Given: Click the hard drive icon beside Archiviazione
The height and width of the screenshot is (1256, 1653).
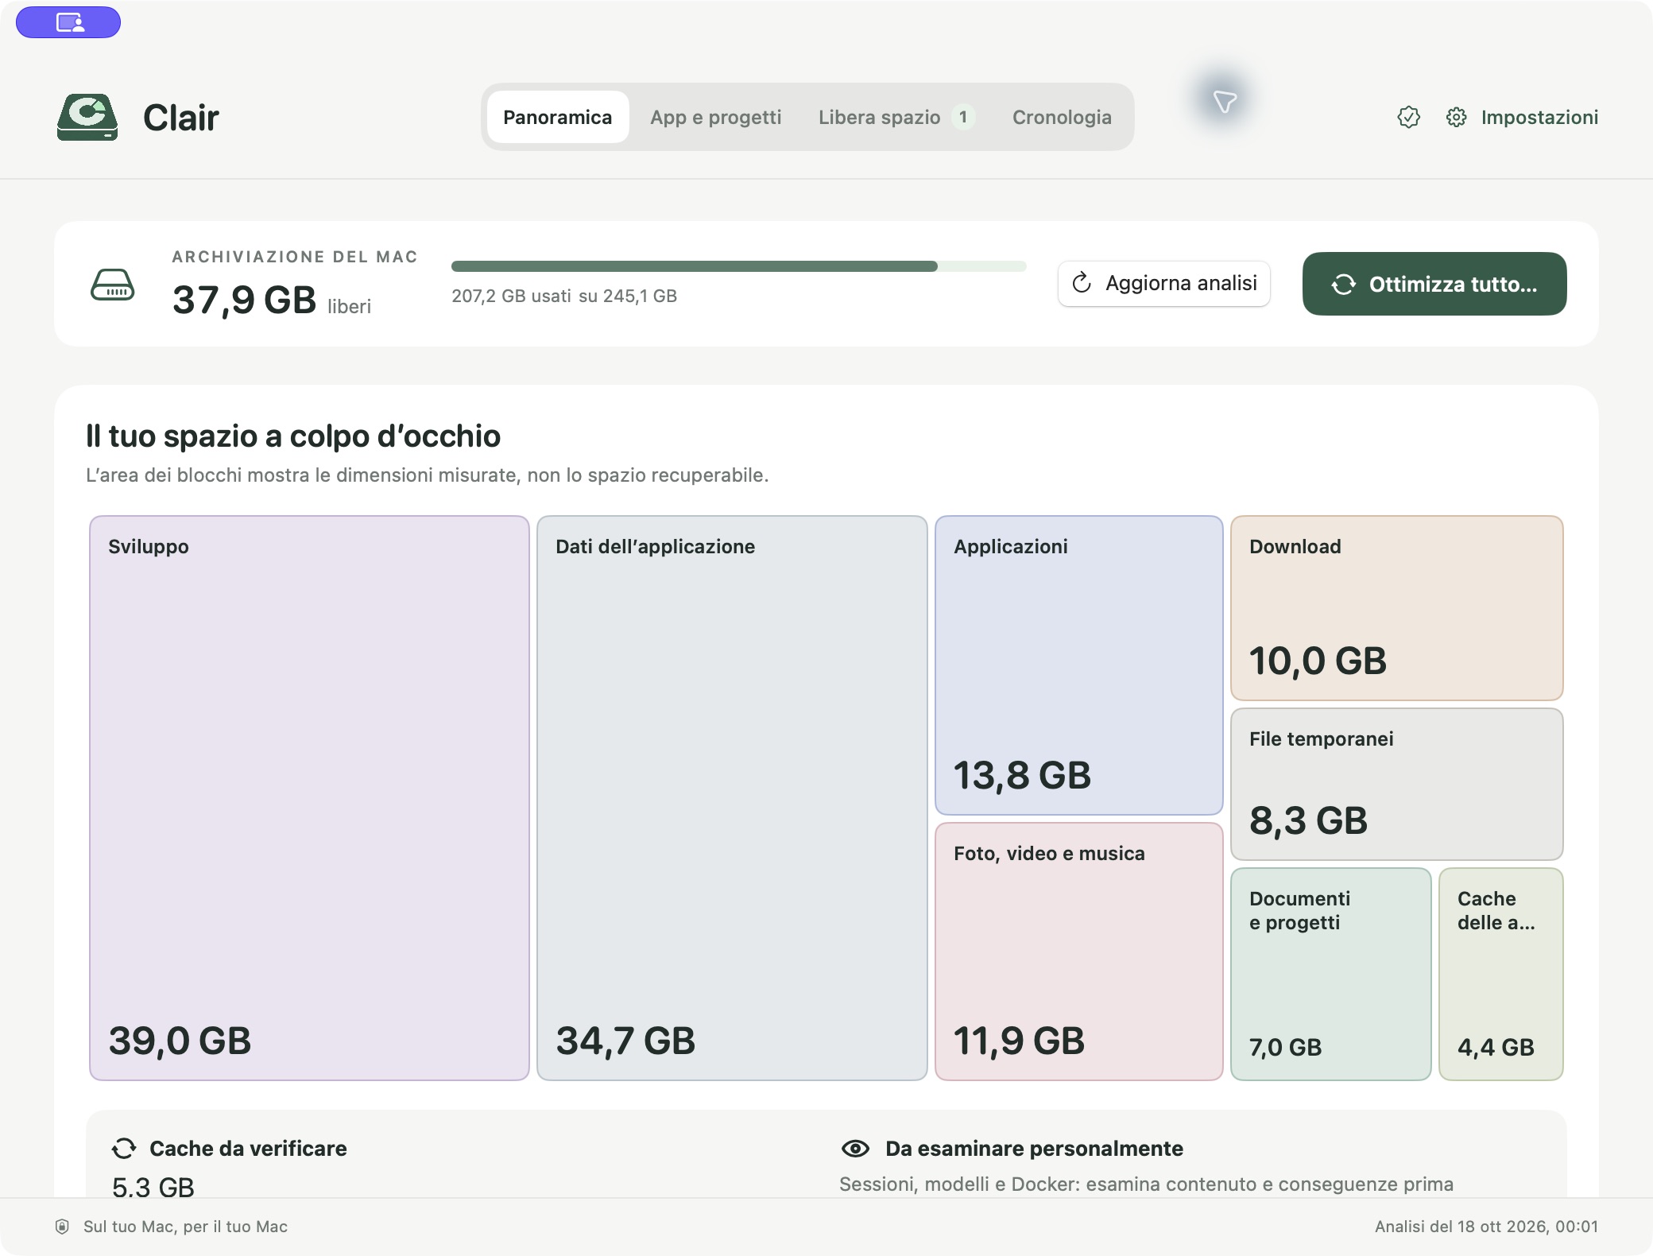Looking at the screenshot, I should click(x=113, y=285).
